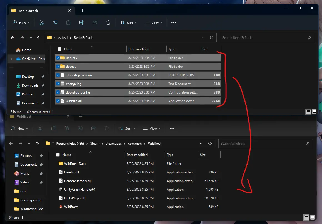322x224 pixels.
Task: Refresh the BepInExPack folder view
Action: tap(211, 37)
